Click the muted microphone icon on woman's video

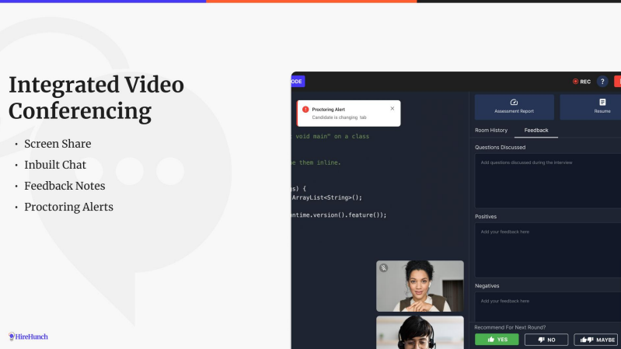pyautogui.click(x=383, y=268)
